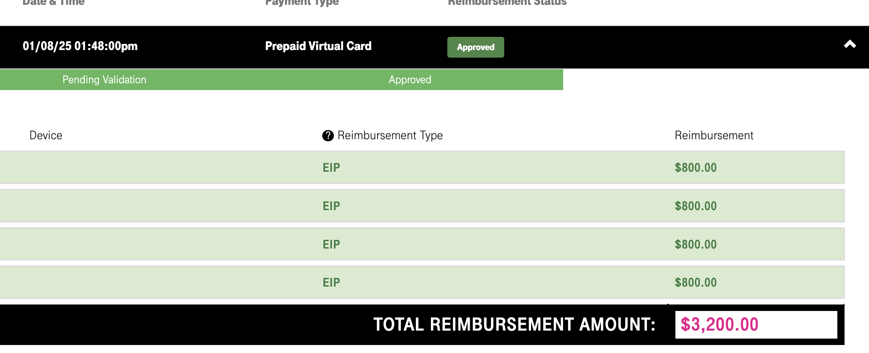Click the Reimbursement amount column heading
This screenshot has width=869, height=353.
tap(714, 135)
